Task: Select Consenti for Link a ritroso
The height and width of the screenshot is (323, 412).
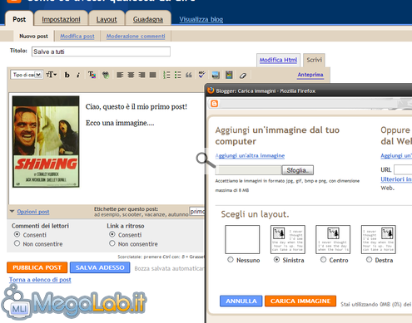Action: click(x=112, y=234)
